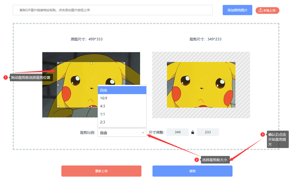The image size is (289, 178).
Task: Click the 裁剪比例 label text
Action: point(87,133)
